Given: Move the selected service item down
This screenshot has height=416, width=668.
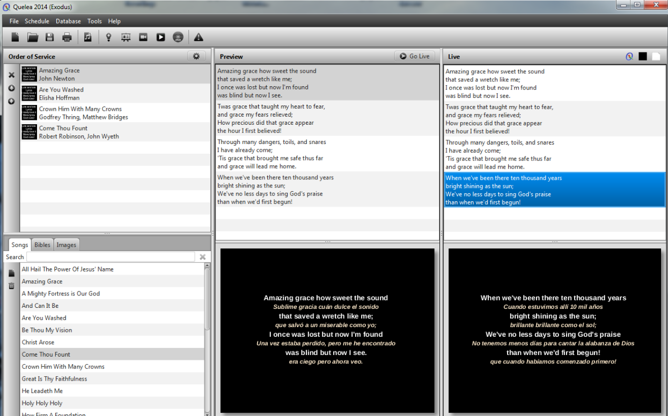Looking at the screenshot, I should point(11,101).
